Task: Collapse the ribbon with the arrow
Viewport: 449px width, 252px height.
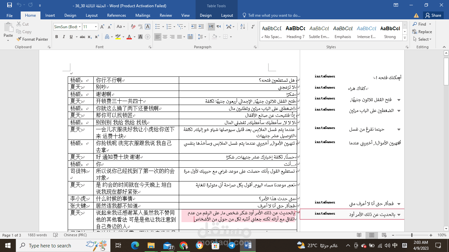Action: (x=444, y=47)
